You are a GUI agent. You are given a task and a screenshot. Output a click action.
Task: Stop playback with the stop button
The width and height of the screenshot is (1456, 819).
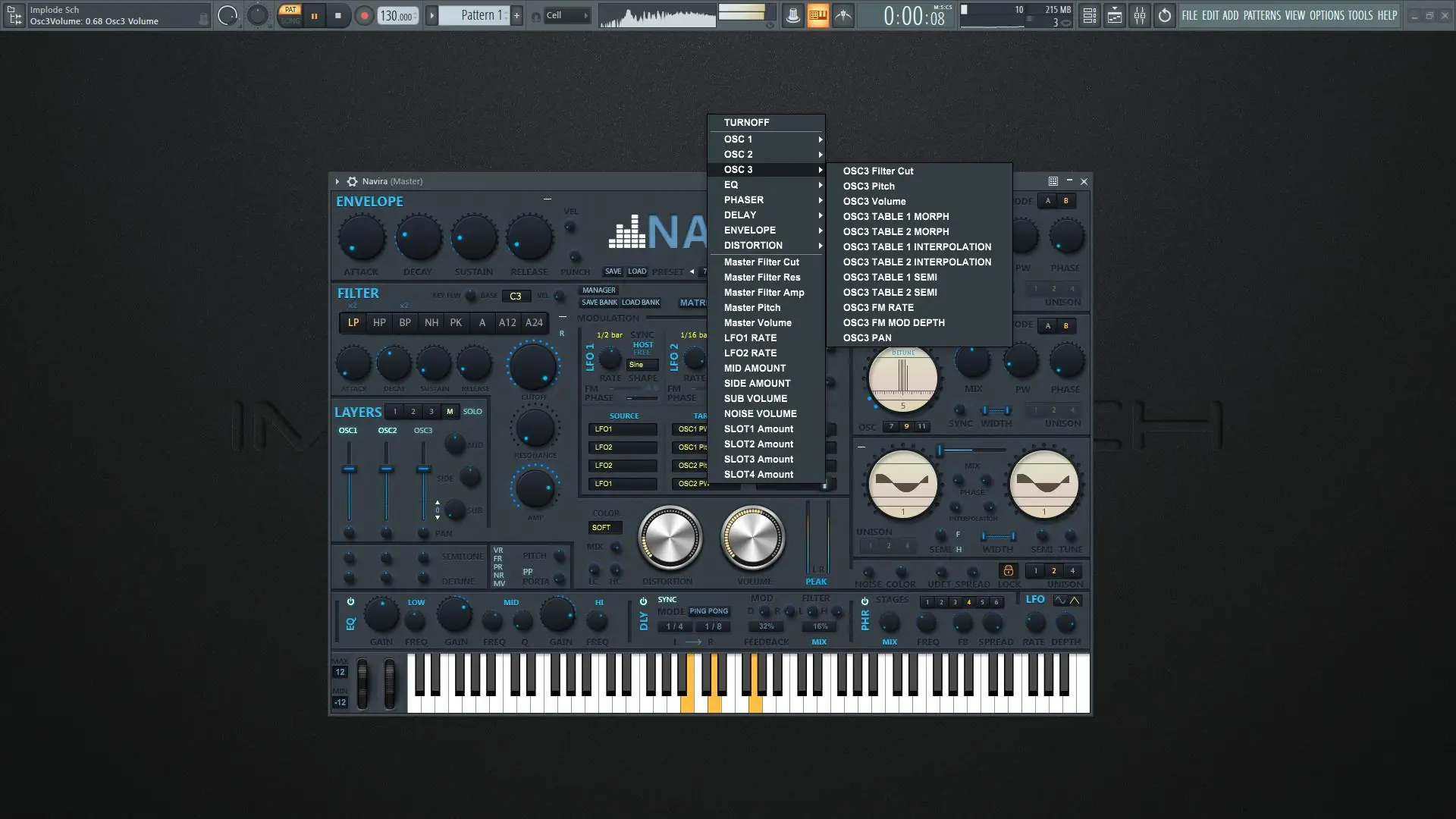pos(338,15)
